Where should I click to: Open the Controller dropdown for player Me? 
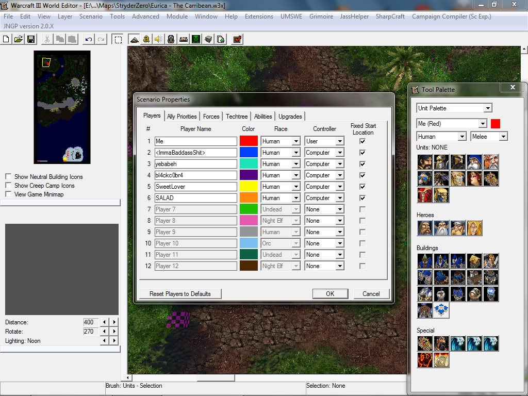click(x=340, y=141)
